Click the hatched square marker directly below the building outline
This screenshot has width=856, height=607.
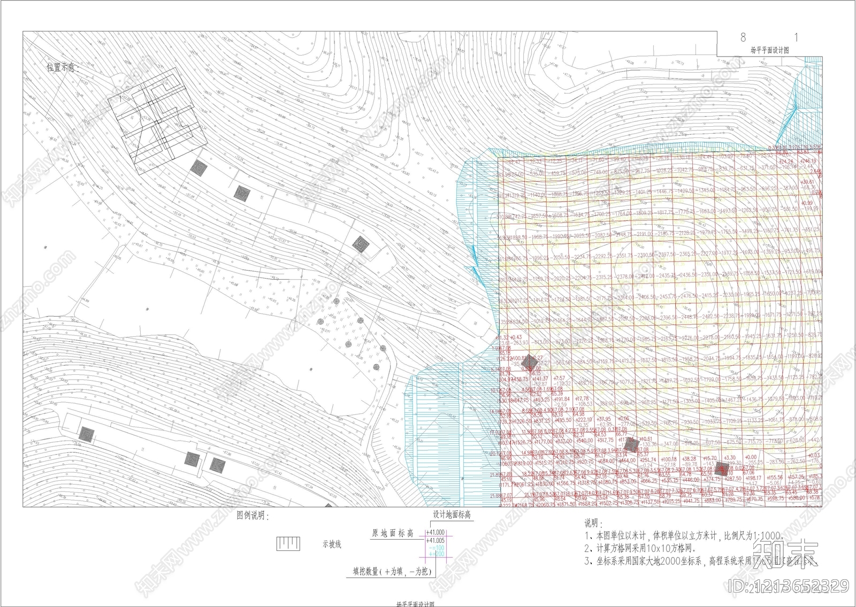pos(200,167)
